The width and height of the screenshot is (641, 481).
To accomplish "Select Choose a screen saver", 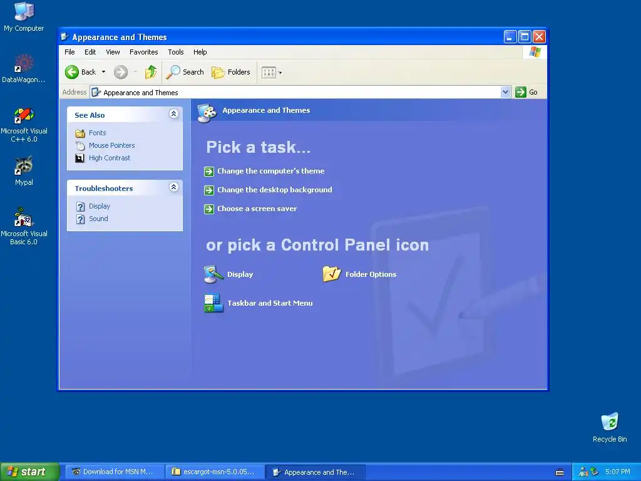I will coord(257,209).
